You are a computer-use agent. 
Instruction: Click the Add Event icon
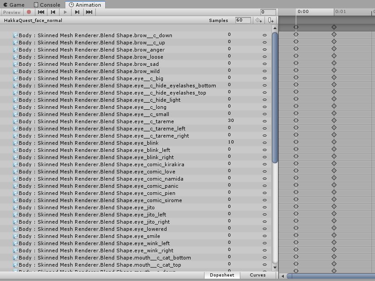click(270, 20)
